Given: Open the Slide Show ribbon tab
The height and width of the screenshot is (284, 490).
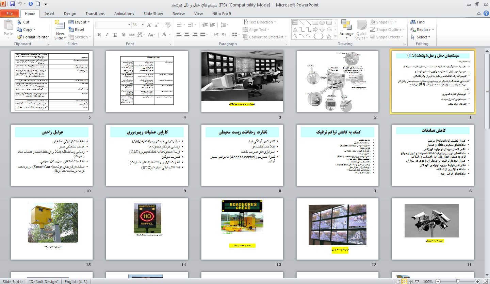Looking at the screenshot, I should click(x=153, y=14).
